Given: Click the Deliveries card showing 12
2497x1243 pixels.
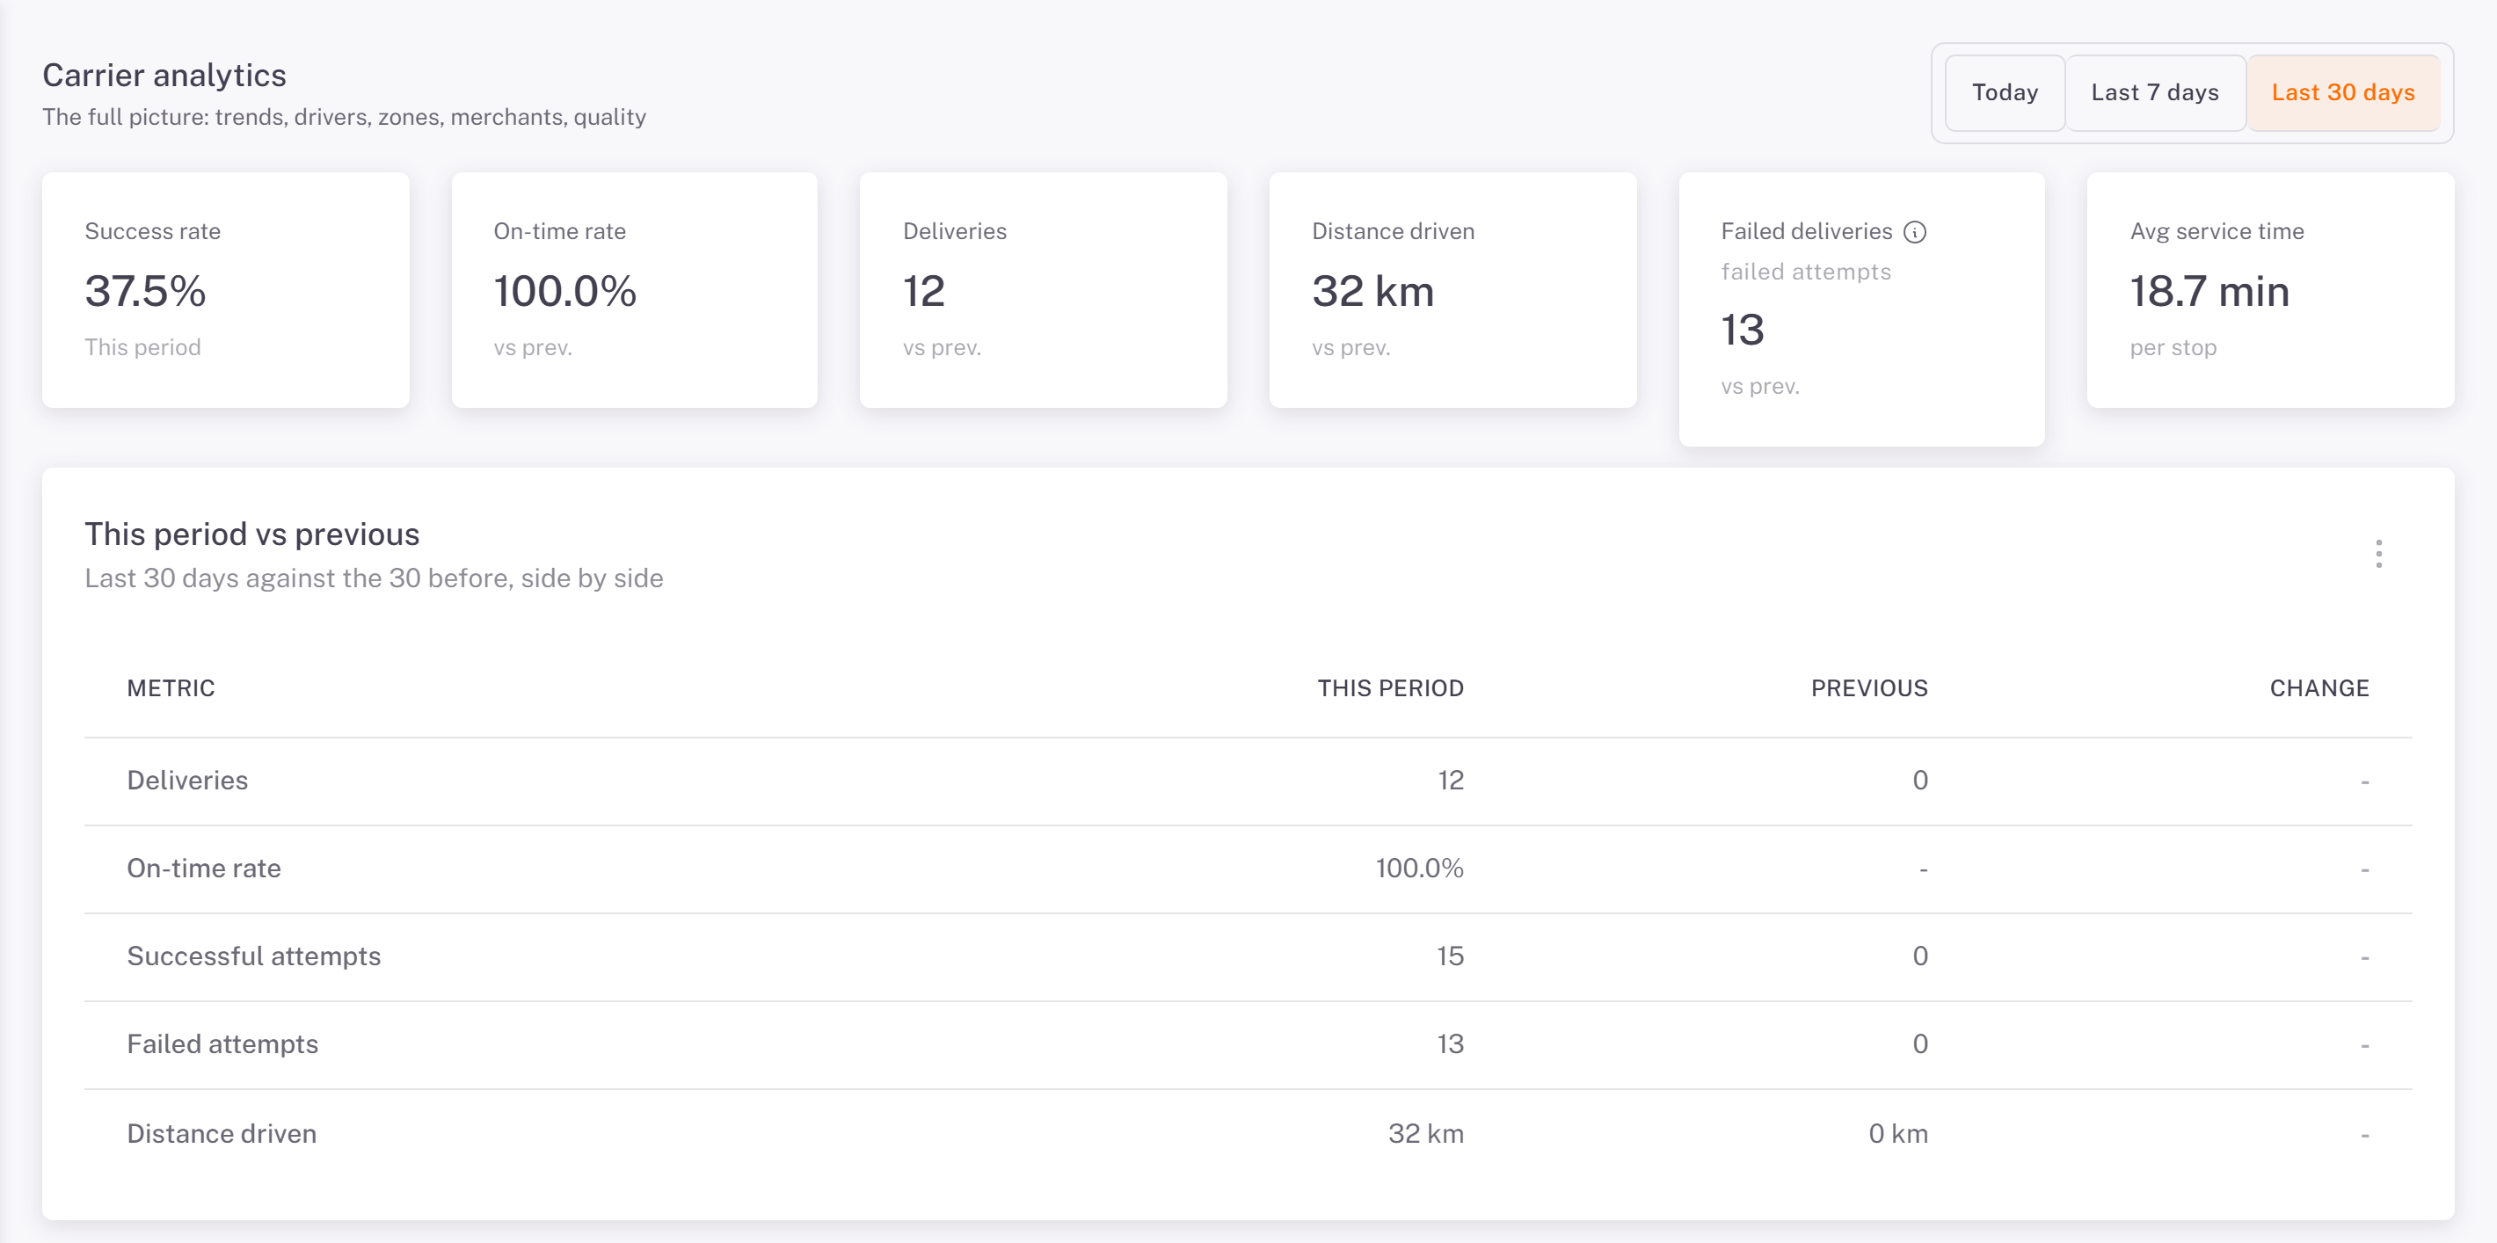Looking at the screenshot, I should tap(1043, 290).
